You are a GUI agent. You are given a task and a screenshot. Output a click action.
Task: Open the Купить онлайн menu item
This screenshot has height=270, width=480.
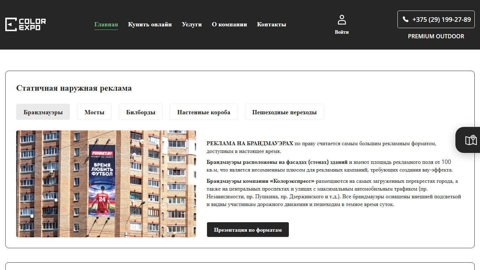click(150, 25)
